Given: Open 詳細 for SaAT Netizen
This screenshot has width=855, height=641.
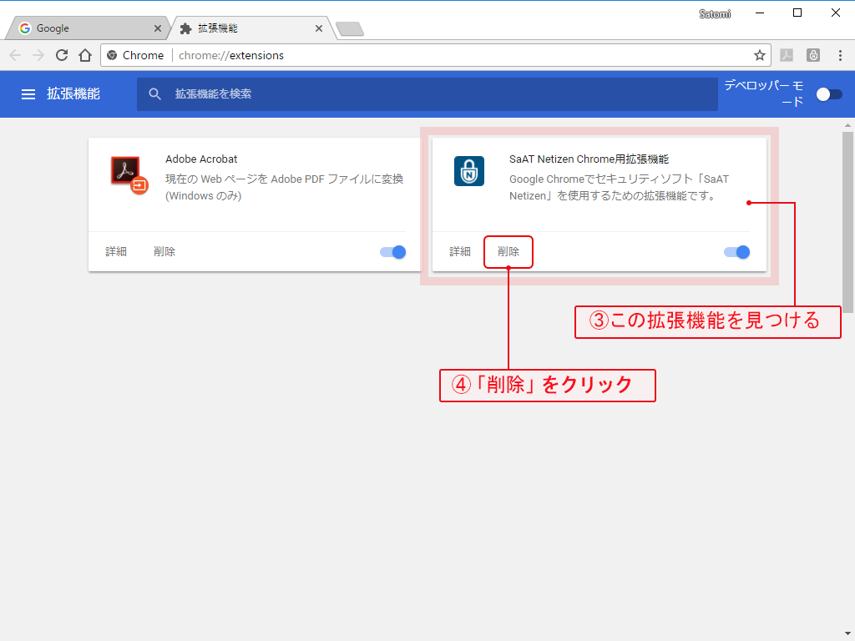Looking at the screenshot, I should (460, 251).
